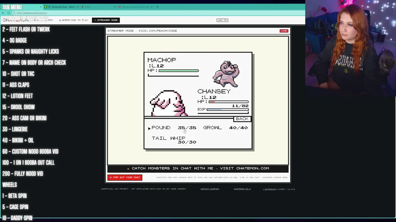Close the Netflix tab
This screenshot has height=222, width=396.
[x=115, y=7]
